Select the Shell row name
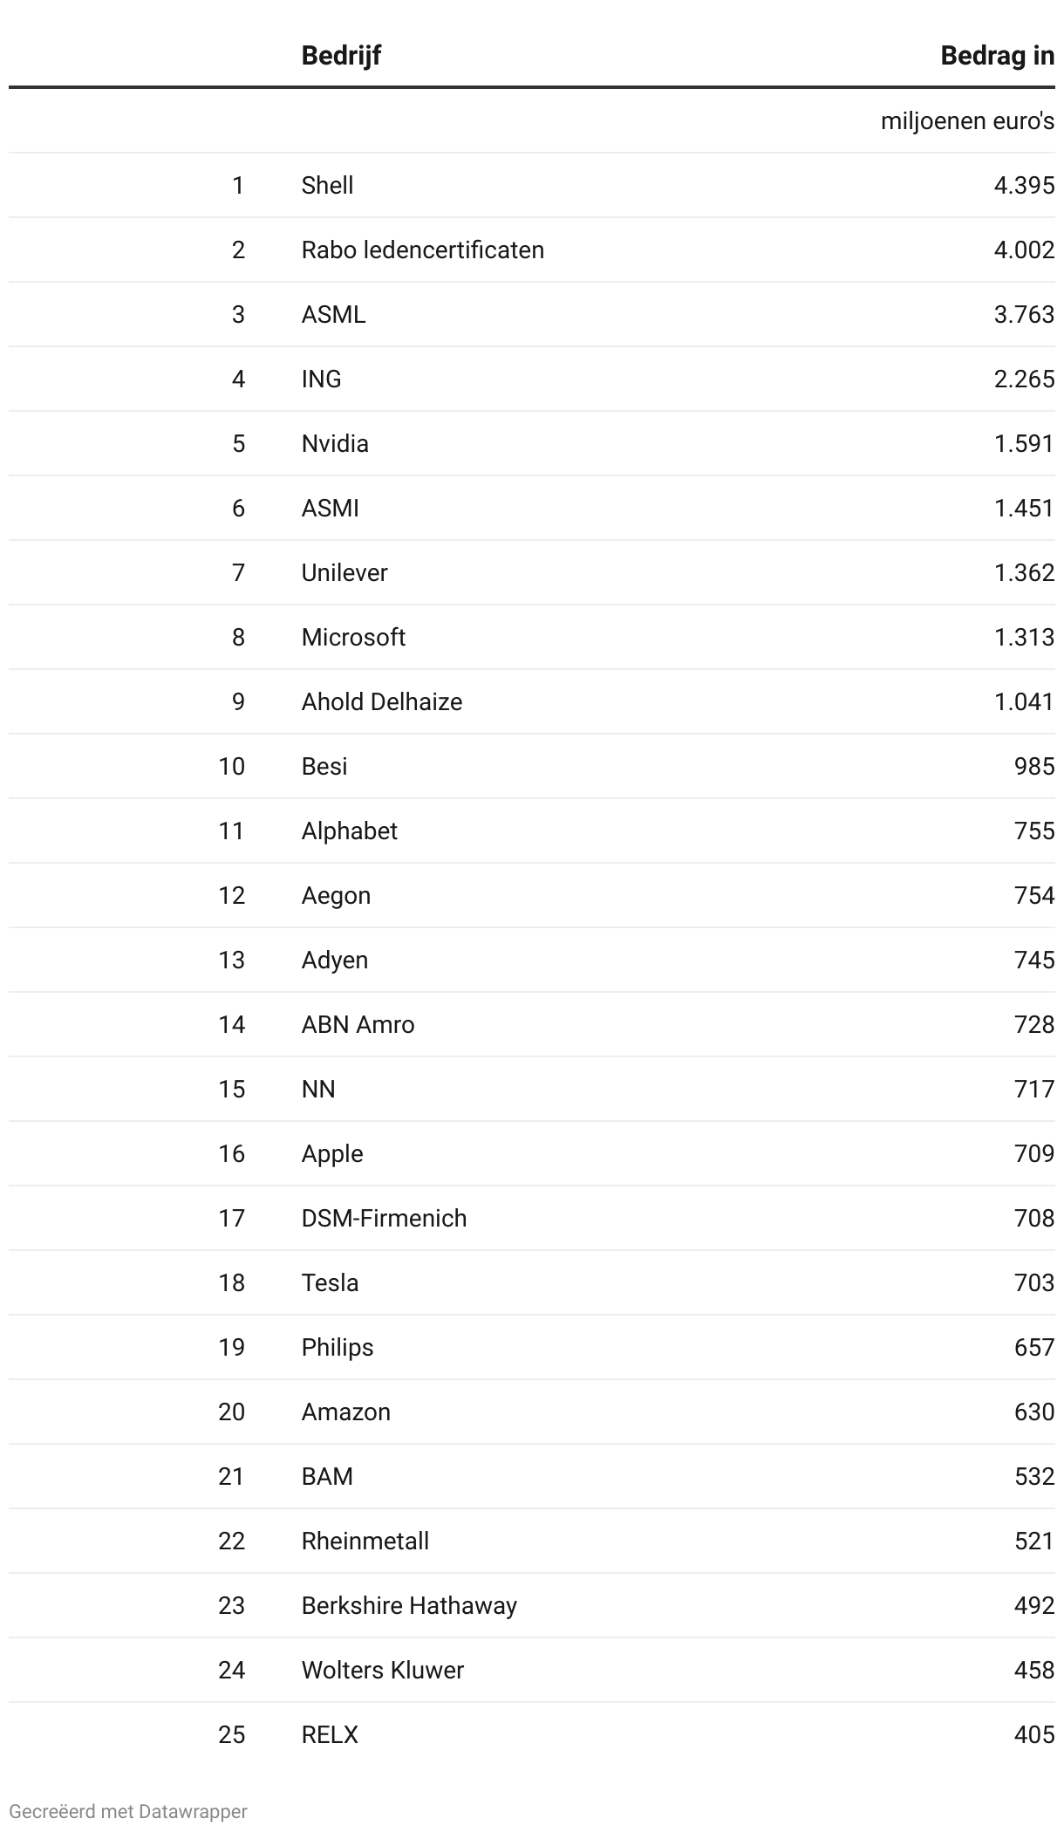The image size is (1064, 1832). point(327,186)
